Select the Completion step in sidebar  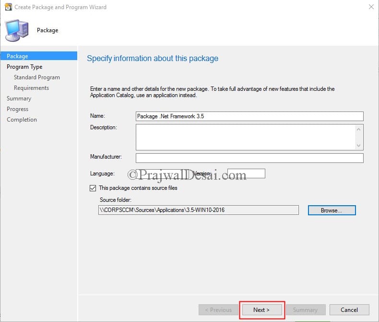(22, 120)
